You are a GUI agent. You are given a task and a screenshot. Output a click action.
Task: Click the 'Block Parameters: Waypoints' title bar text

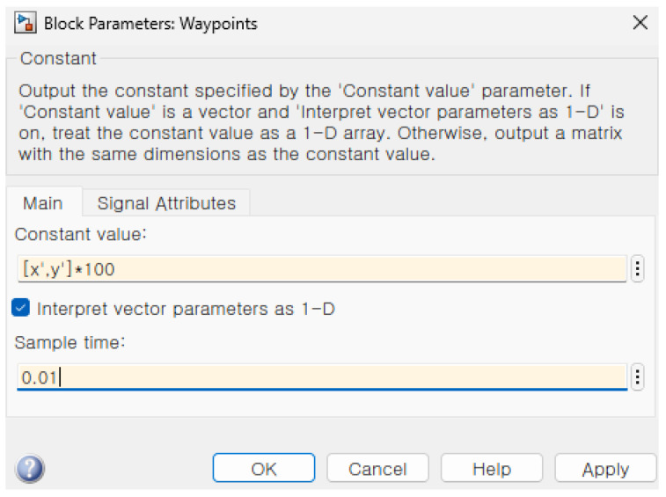point(150,24)
